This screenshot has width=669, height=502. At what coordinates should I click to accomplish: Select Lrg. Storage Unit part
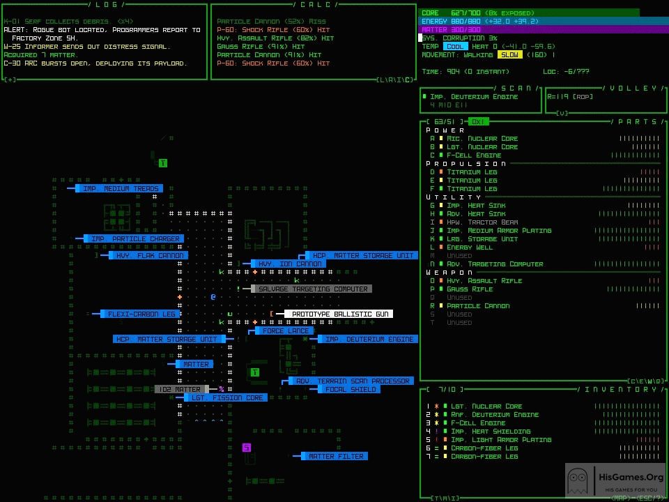tap(545, 238)
